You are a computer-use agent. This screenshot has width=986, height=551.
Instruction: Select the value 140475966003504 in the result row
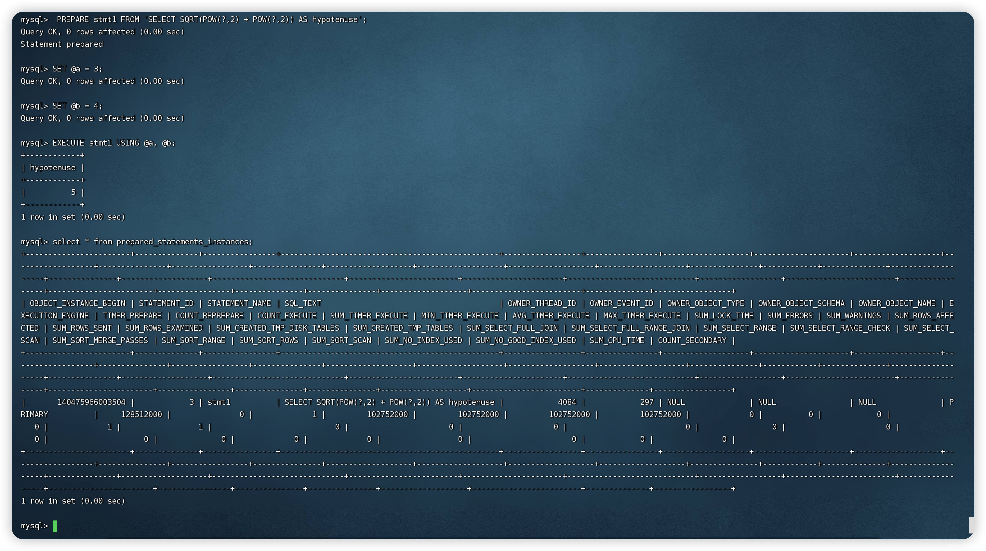pyautogui.click(x=91, y=402)
